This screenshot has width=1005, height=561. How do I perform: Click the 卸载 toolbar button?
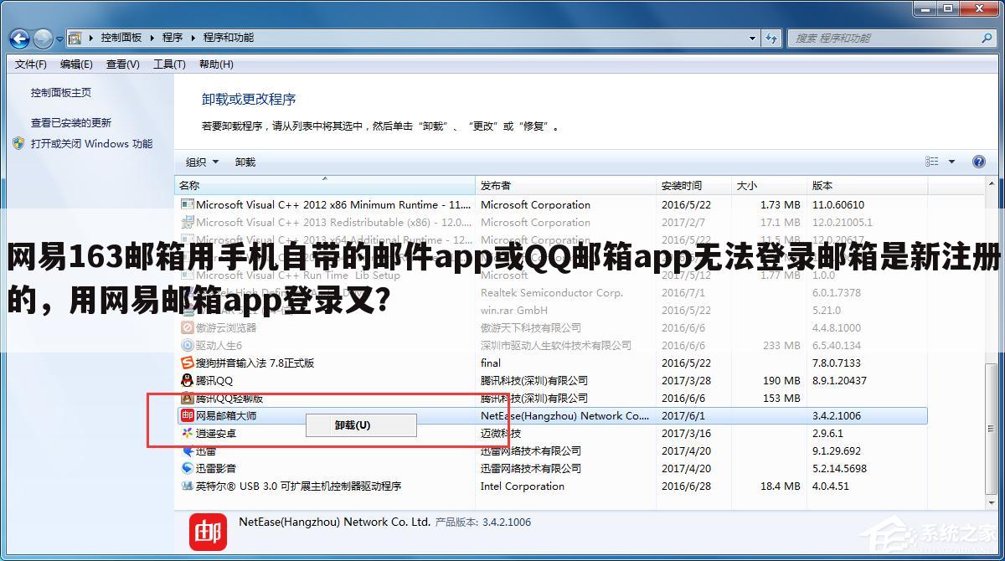(245, 162)
